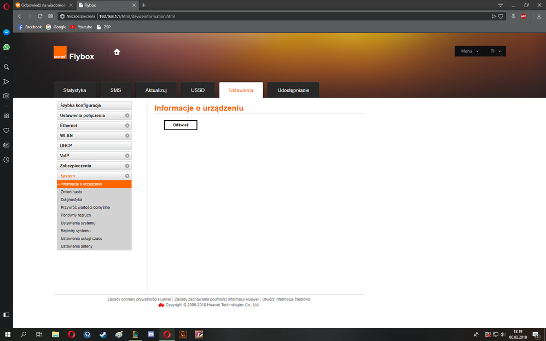Expand the WLAN section
Image resolution: width=546 pixels, height=341 pixels.
tap(94, 136)
